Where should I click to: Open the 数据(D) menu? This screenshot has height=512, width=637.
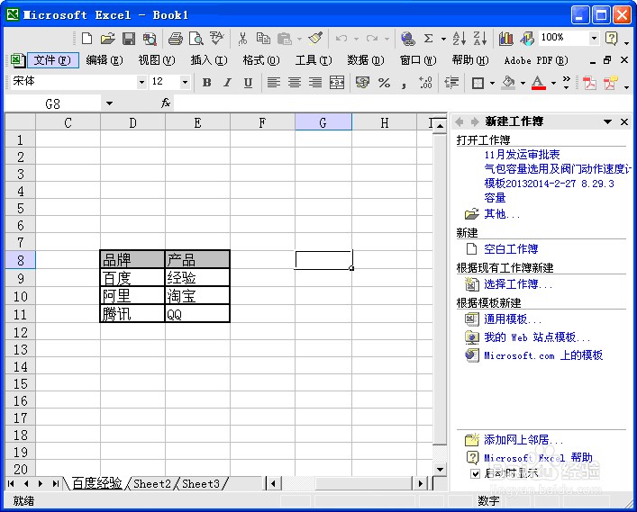click(x=366, y=60)
